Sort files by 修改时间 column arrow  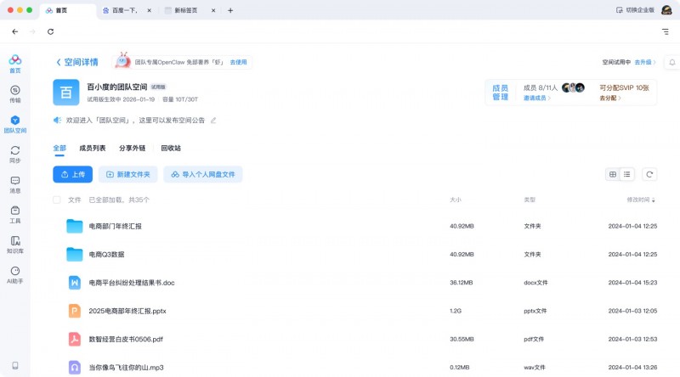654,200
